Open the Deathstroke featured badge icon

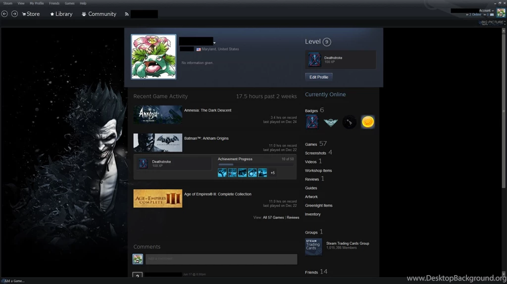[314, 60]
